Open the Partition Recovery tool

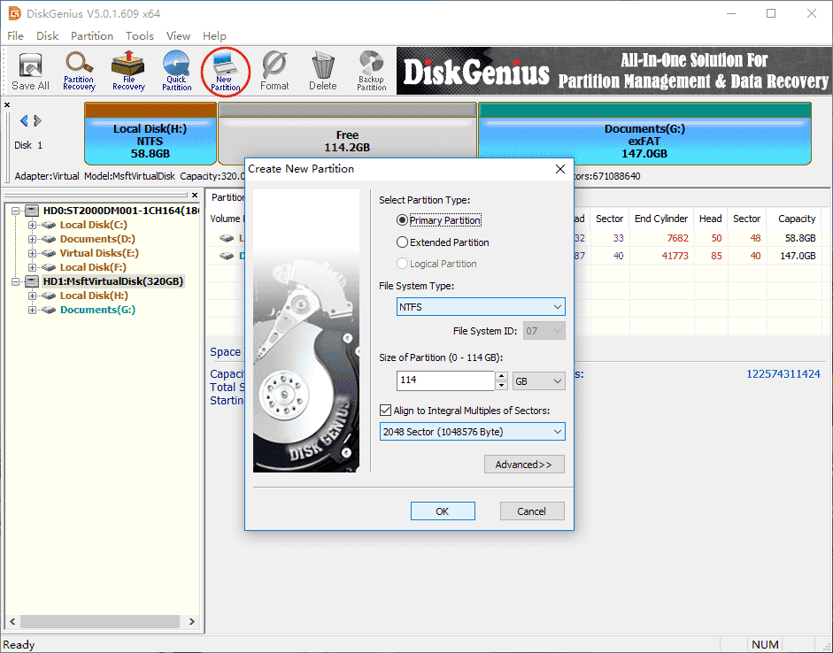pyautogui.click(x=79, y=71)
